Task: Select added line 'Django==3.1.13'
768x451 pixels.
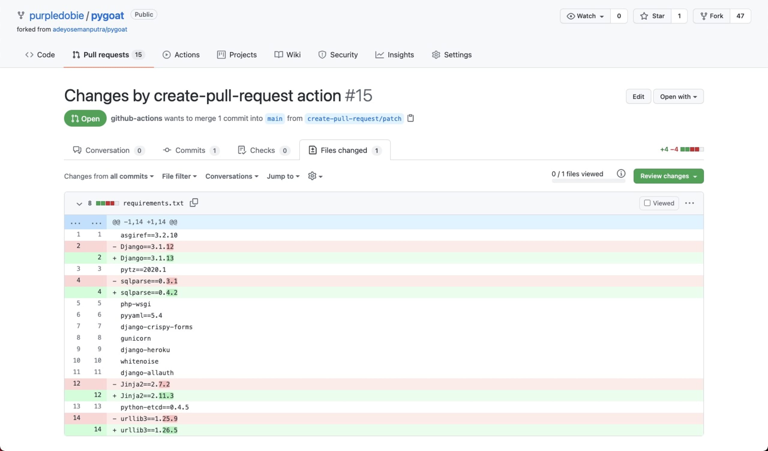Action: click(x=384, y=258)
